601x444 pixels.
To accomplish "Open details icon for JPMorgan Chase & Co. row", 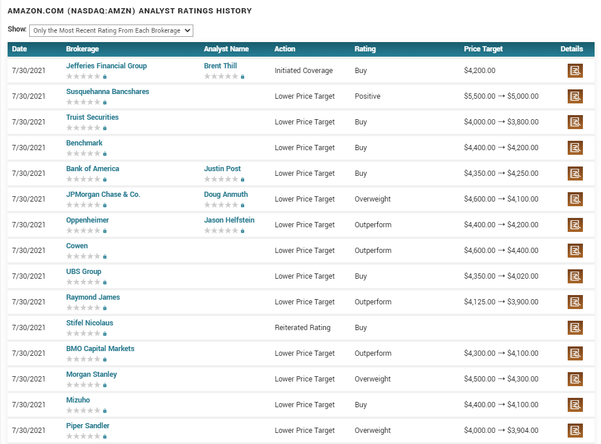I will click(x=575, y=199).
